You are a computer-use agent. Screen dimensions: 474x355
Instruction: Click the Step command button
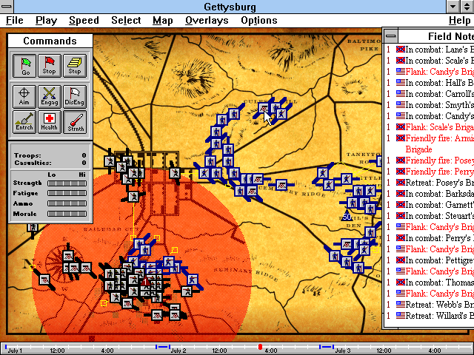point(74,66)
